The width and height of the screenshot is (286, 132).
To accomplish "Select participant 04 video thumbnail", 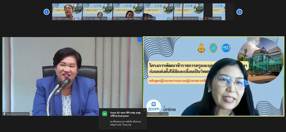I will [189, 12].
